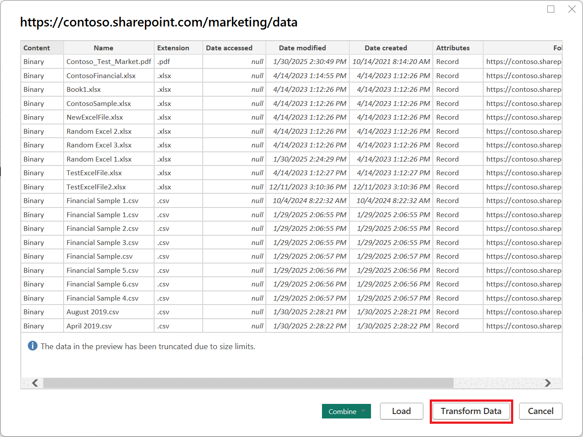Click date modified 4/14/2023 1:14:55 PM
This screenshot has height=437, width=583.
[x=308, y=75]
